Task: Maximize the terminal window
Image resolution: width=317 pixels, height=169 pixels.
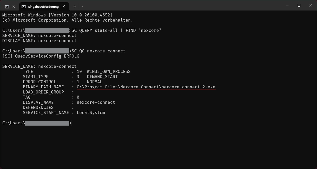Action: [x=299, y=5]
